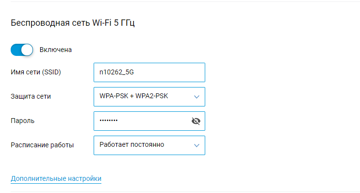This screenshot has width=360, height=193.
Task: Place cursor on n10262_5G network name text
Action: tap(116, 72)
